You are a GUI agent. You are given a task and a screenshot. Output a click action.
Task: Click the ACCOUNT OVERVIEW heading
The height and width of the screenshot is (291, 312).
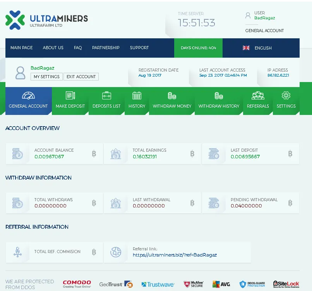[x=33, y=128]
